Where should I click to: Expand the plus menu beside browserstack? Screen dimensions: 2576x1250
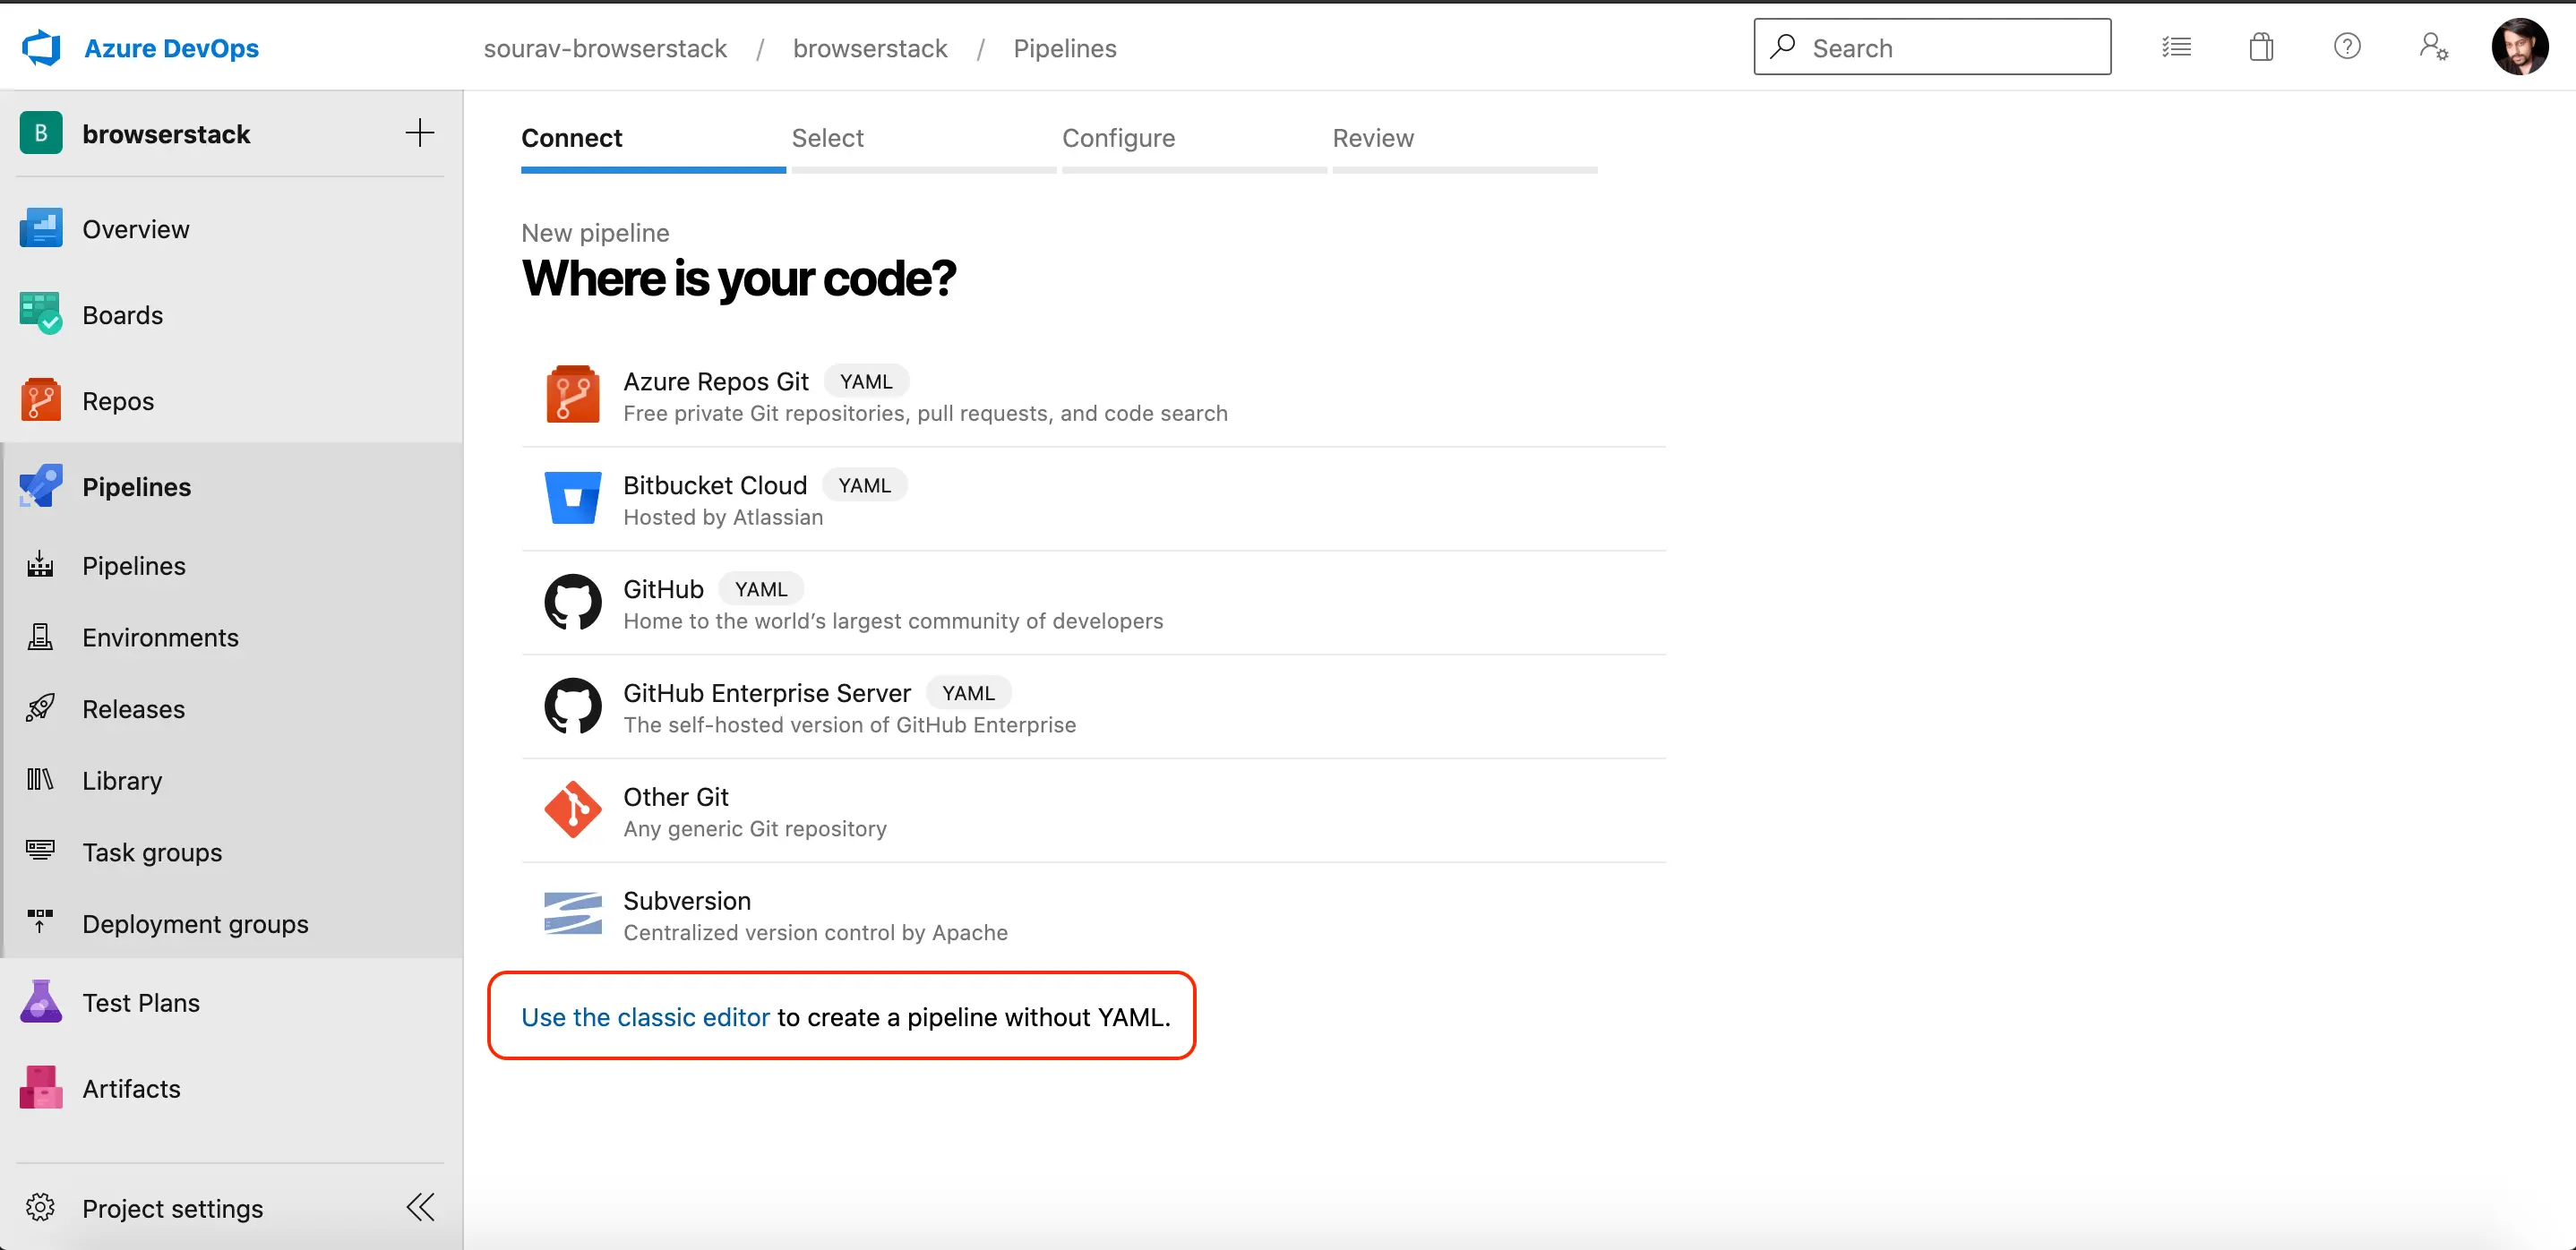[420, 133]
